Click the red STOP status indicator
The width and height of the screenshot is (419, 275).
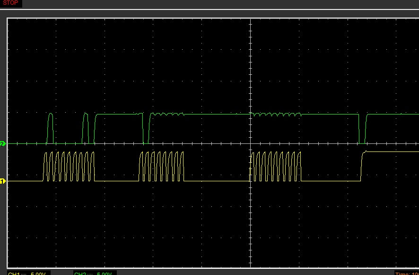[10, 3]
